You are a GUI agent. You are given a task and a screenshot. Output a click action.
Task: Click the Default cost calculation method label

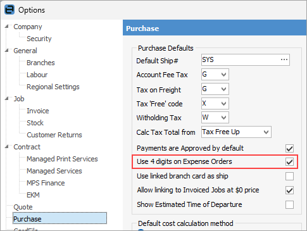point(185,223)
